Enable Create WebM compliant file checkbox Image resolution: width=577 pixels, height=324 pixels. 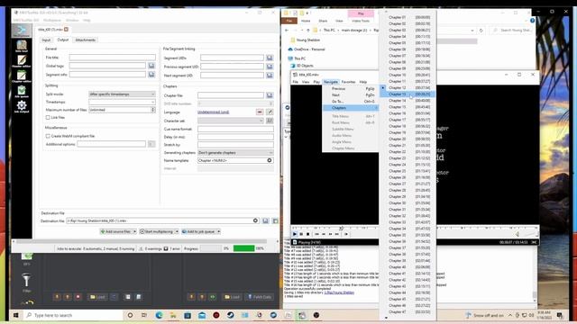(x=48, y=136)
